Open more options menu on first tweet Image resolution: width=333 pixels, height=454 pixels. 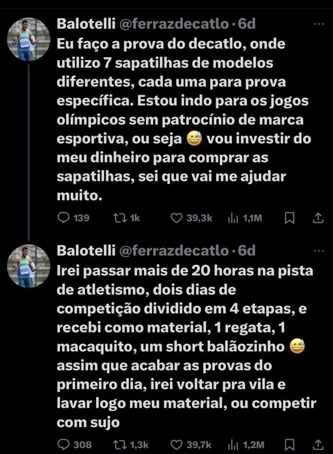pos(318,24)
